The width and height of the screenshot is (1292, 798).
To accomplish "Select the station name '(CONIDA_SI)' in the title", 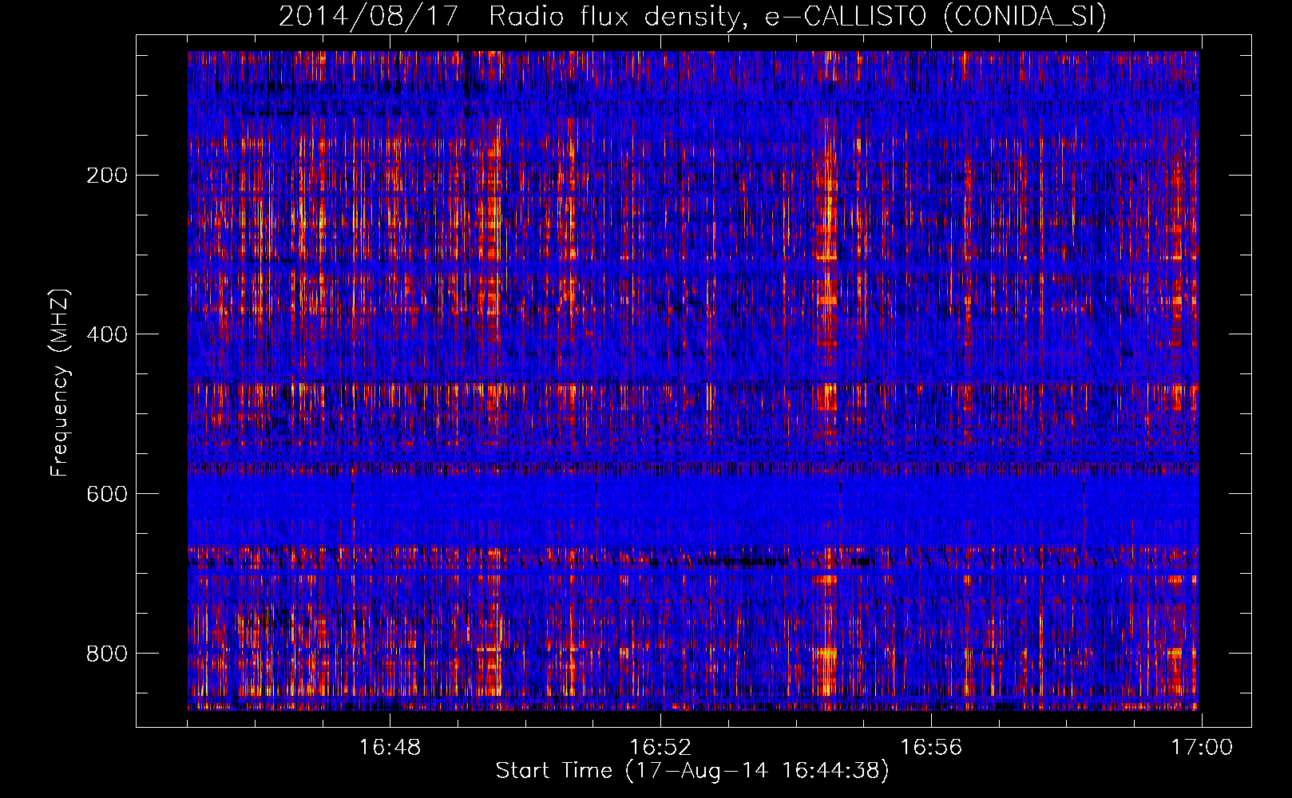I will point(1024,17).
